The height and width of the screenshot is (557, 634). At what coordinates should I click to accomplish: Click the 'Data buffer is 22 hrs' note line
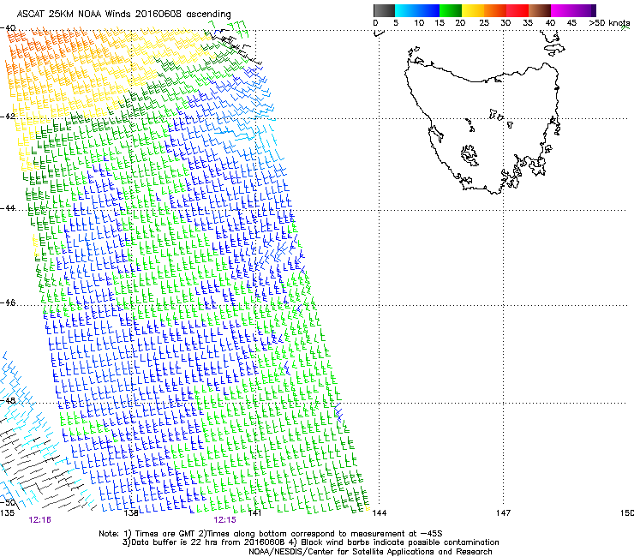(310, 542)
